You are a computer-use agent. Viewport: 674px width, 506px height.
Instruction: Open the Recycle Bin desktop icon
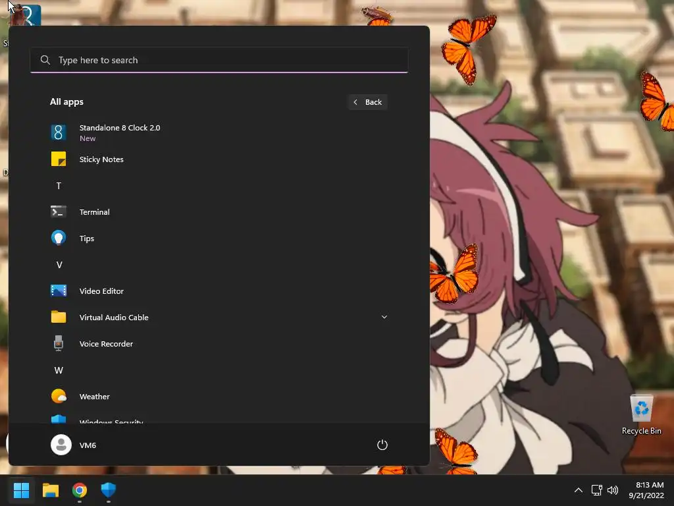tap(641, 414)
